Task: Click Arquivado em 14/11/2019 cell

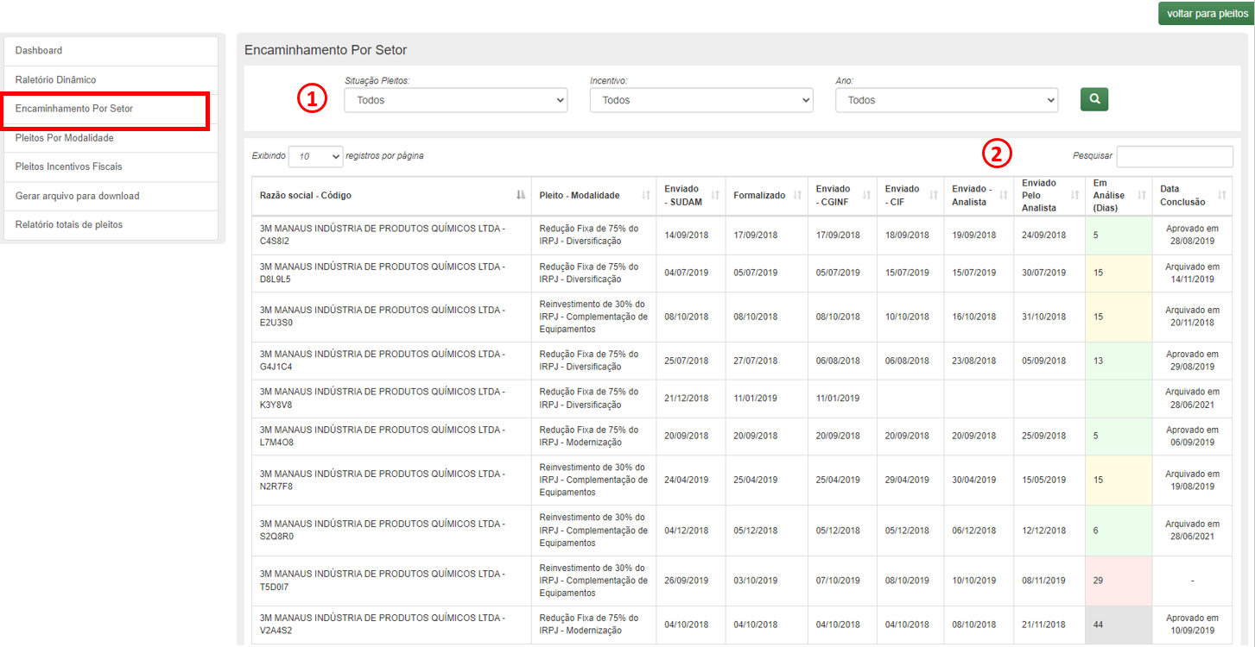Action: (x=1192, y=273)
